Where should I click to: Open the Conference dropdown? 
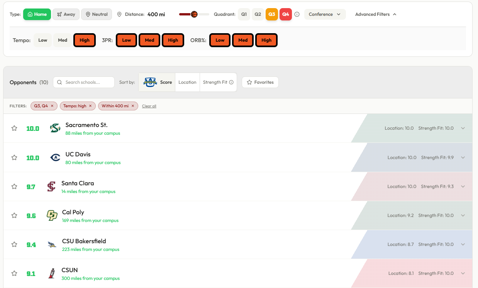[325, 14]
